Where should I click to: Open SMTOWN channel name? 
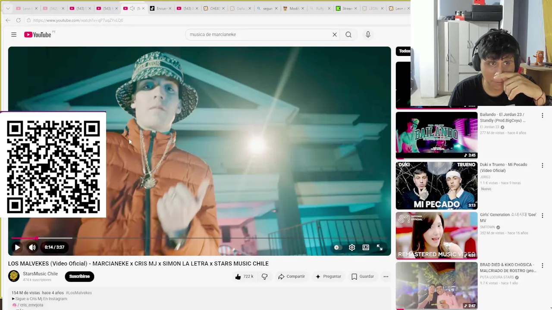tap(487, 227)
